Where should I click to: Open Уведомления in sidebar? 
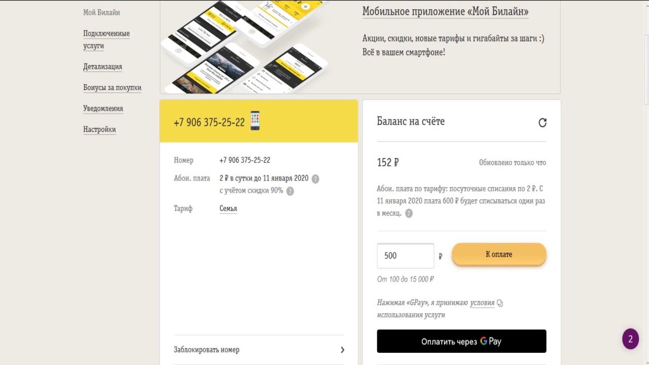[103, 108]
